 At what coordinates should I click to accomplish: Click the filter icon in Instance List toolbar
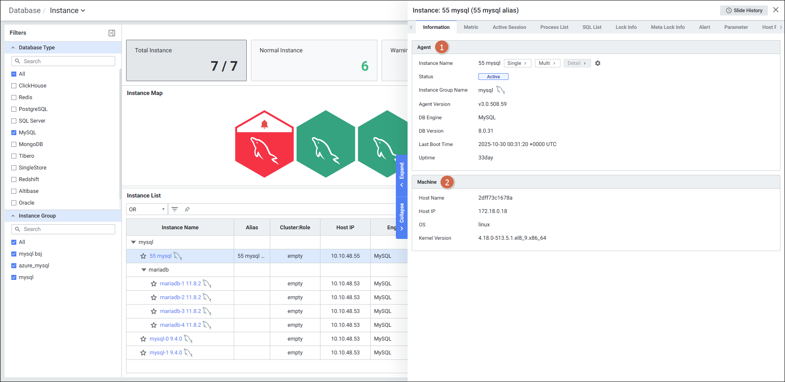[175, 209]
